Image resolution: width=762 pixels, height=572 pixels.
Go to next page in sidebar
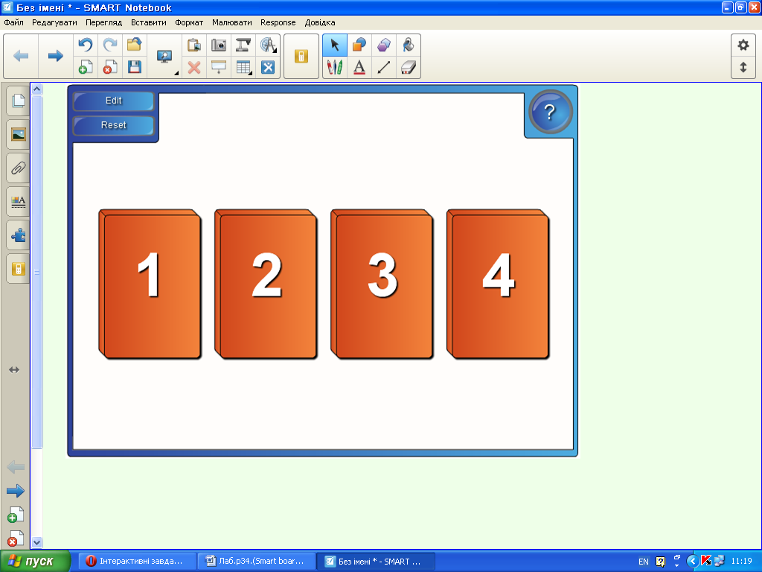click(16, 491)
